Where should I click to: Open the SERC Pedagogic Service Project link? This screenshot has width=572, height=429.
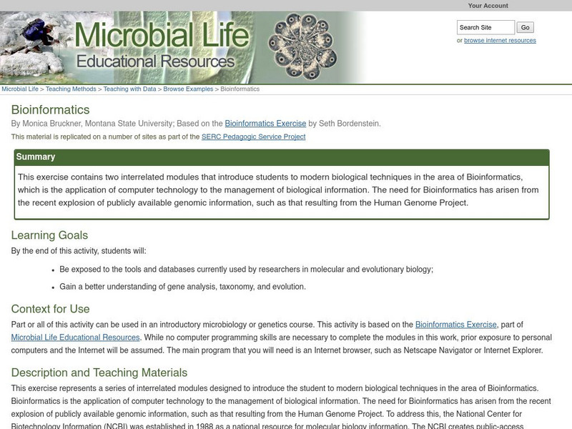pyautogui.click(x=254, y=137)
